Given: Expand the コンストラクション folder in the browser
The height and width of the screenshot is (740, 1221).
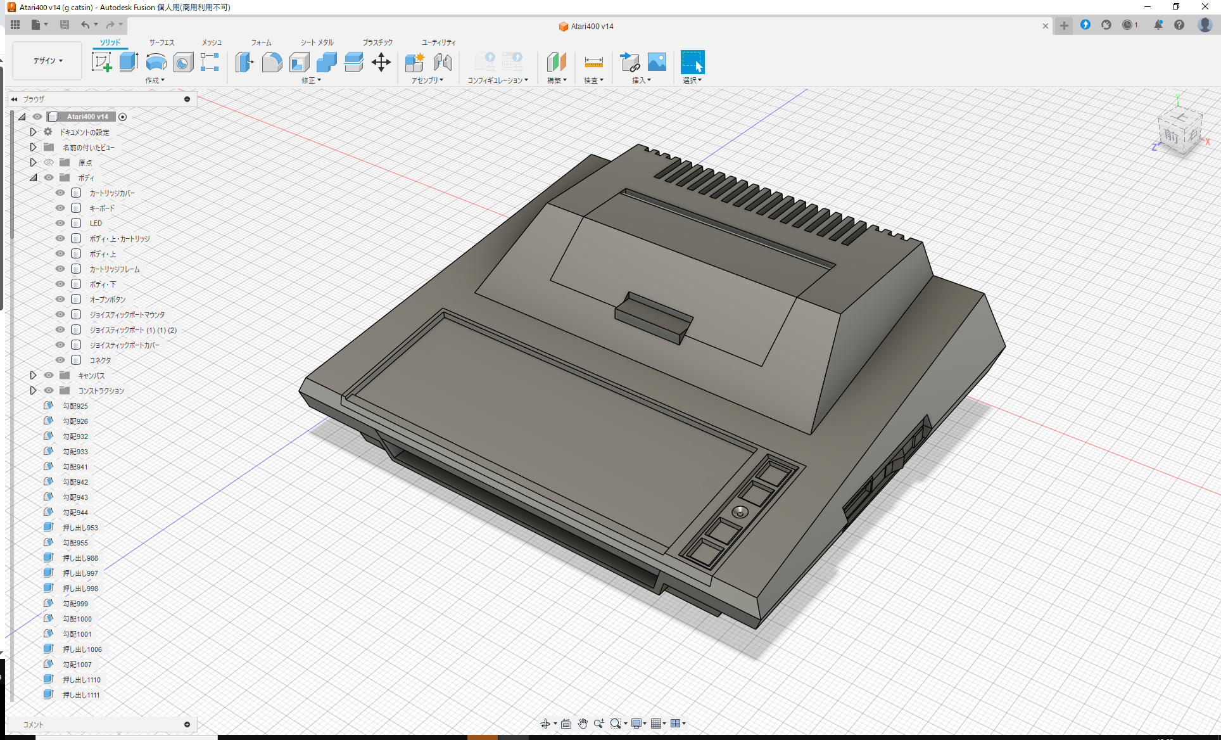Looking at the screenshot, I should click(33, 390).
